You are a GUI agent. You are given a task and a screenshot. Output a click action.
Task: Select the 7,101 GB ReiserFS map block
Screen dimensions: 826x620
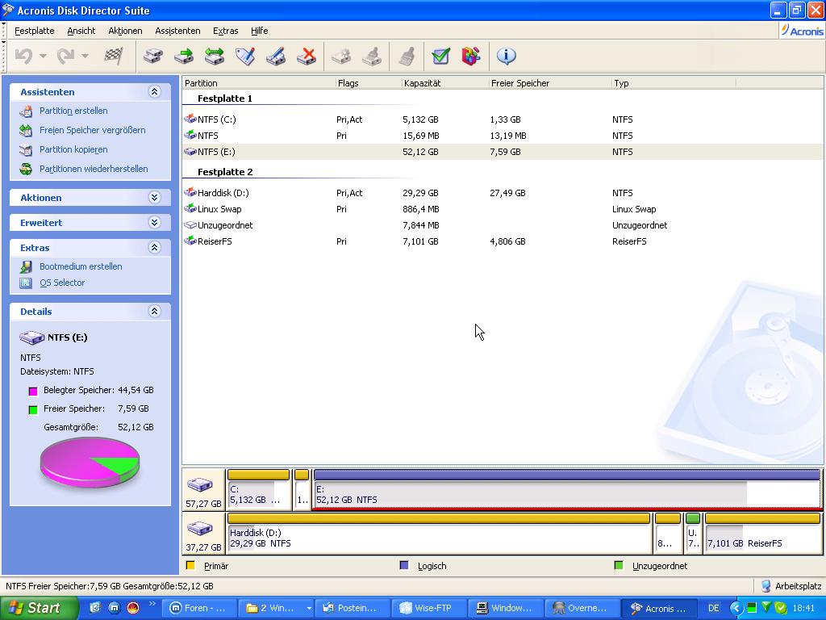click(x=763, y=534)
